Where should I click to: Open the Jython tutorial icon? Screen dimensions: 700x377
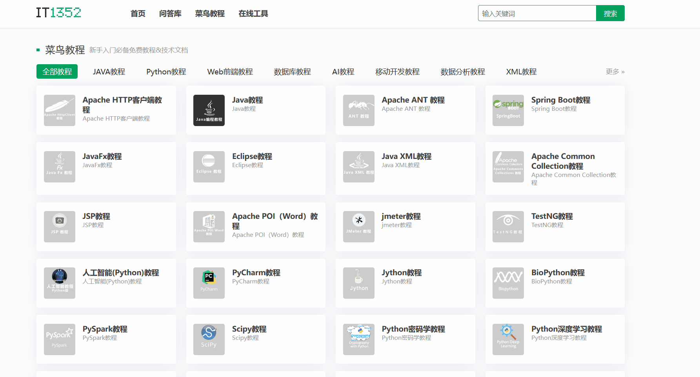coord(359,283)
